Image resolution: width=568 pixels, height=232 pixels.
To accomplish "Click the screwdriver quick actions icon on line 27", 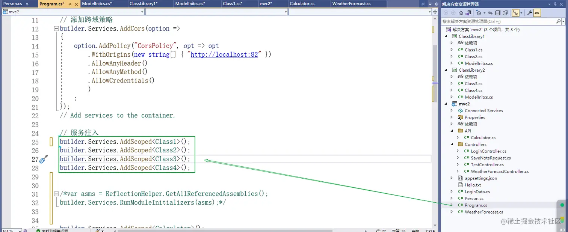I will coord(44,159).
